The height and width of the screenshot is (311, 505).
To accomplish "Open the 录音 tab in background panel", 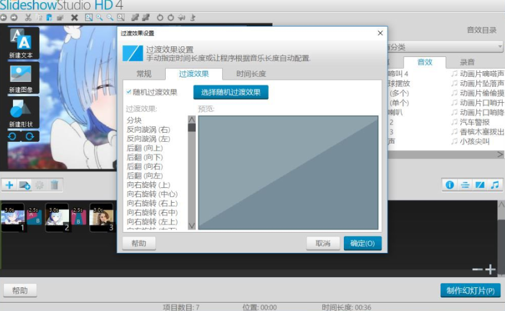I will click(467, 62).
